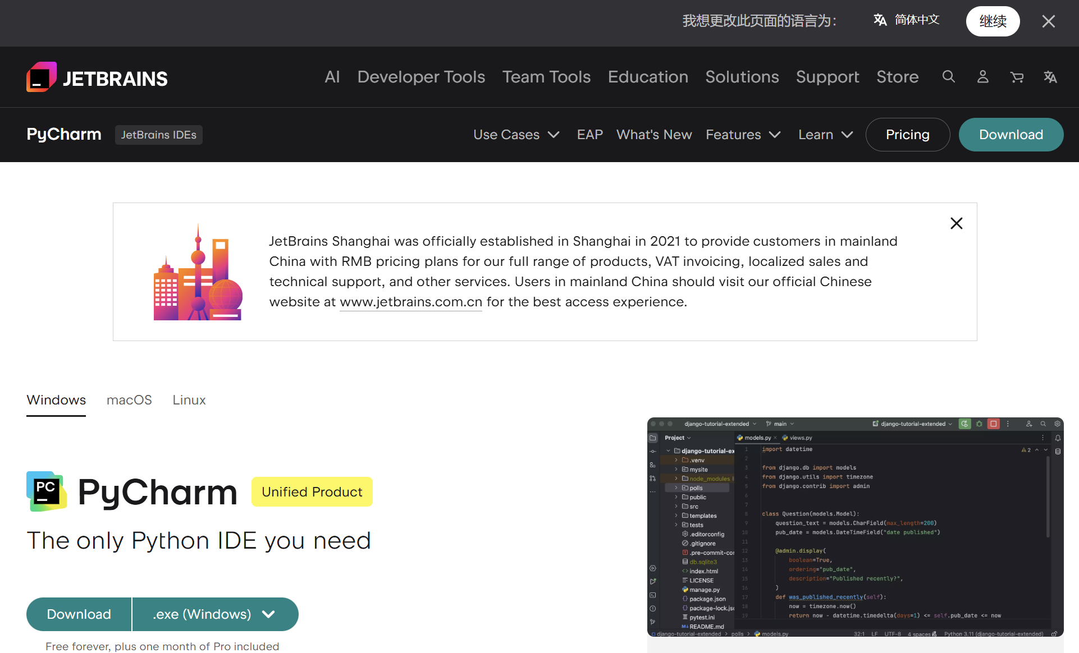Screen dimensions: 1079x653
Task: Click the language translate icon in navbar
Action: (1050, 77)
